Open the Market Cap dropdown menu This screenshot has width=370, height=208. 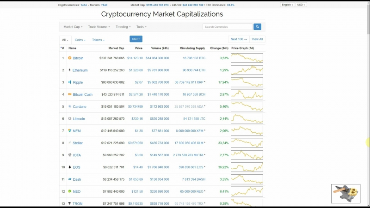73,27
